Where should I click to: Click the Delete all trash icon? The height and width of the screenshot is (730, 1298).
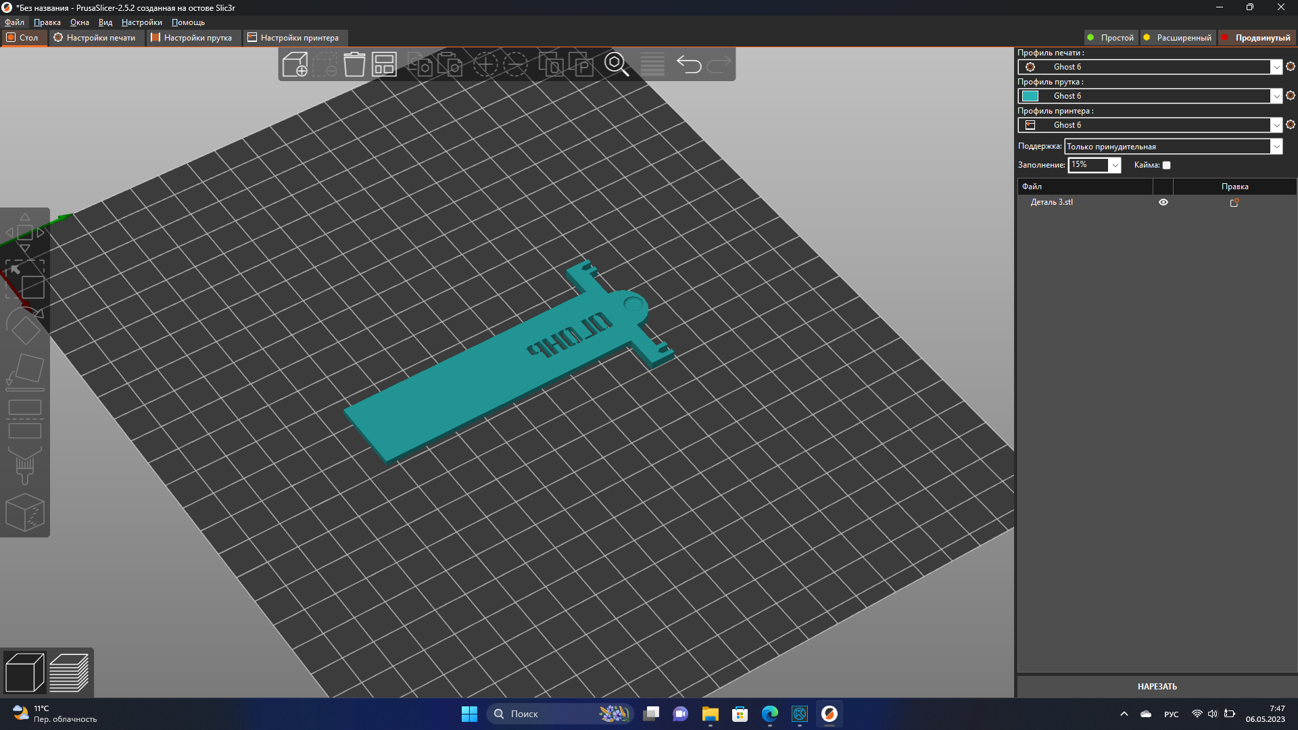coord(354,64)
